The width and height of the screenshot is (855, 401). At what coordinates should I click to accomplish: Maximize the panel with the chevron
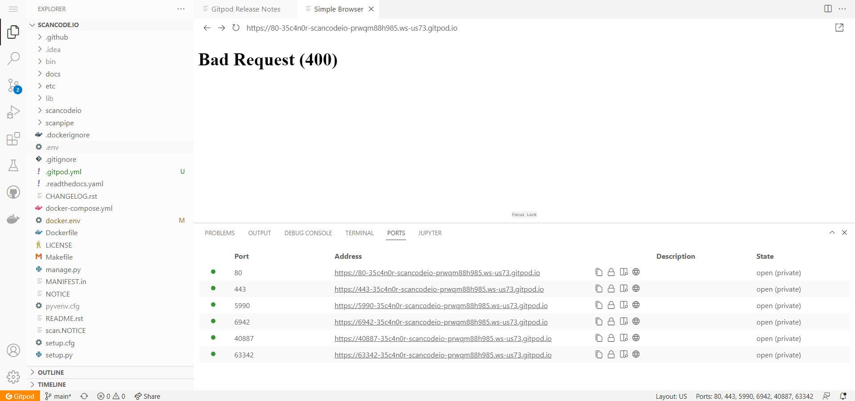pos(832,233)
